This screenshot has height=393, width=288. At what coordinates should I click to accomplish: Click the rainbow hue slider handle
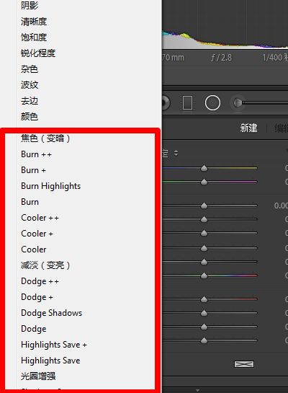tap(204, 275)
